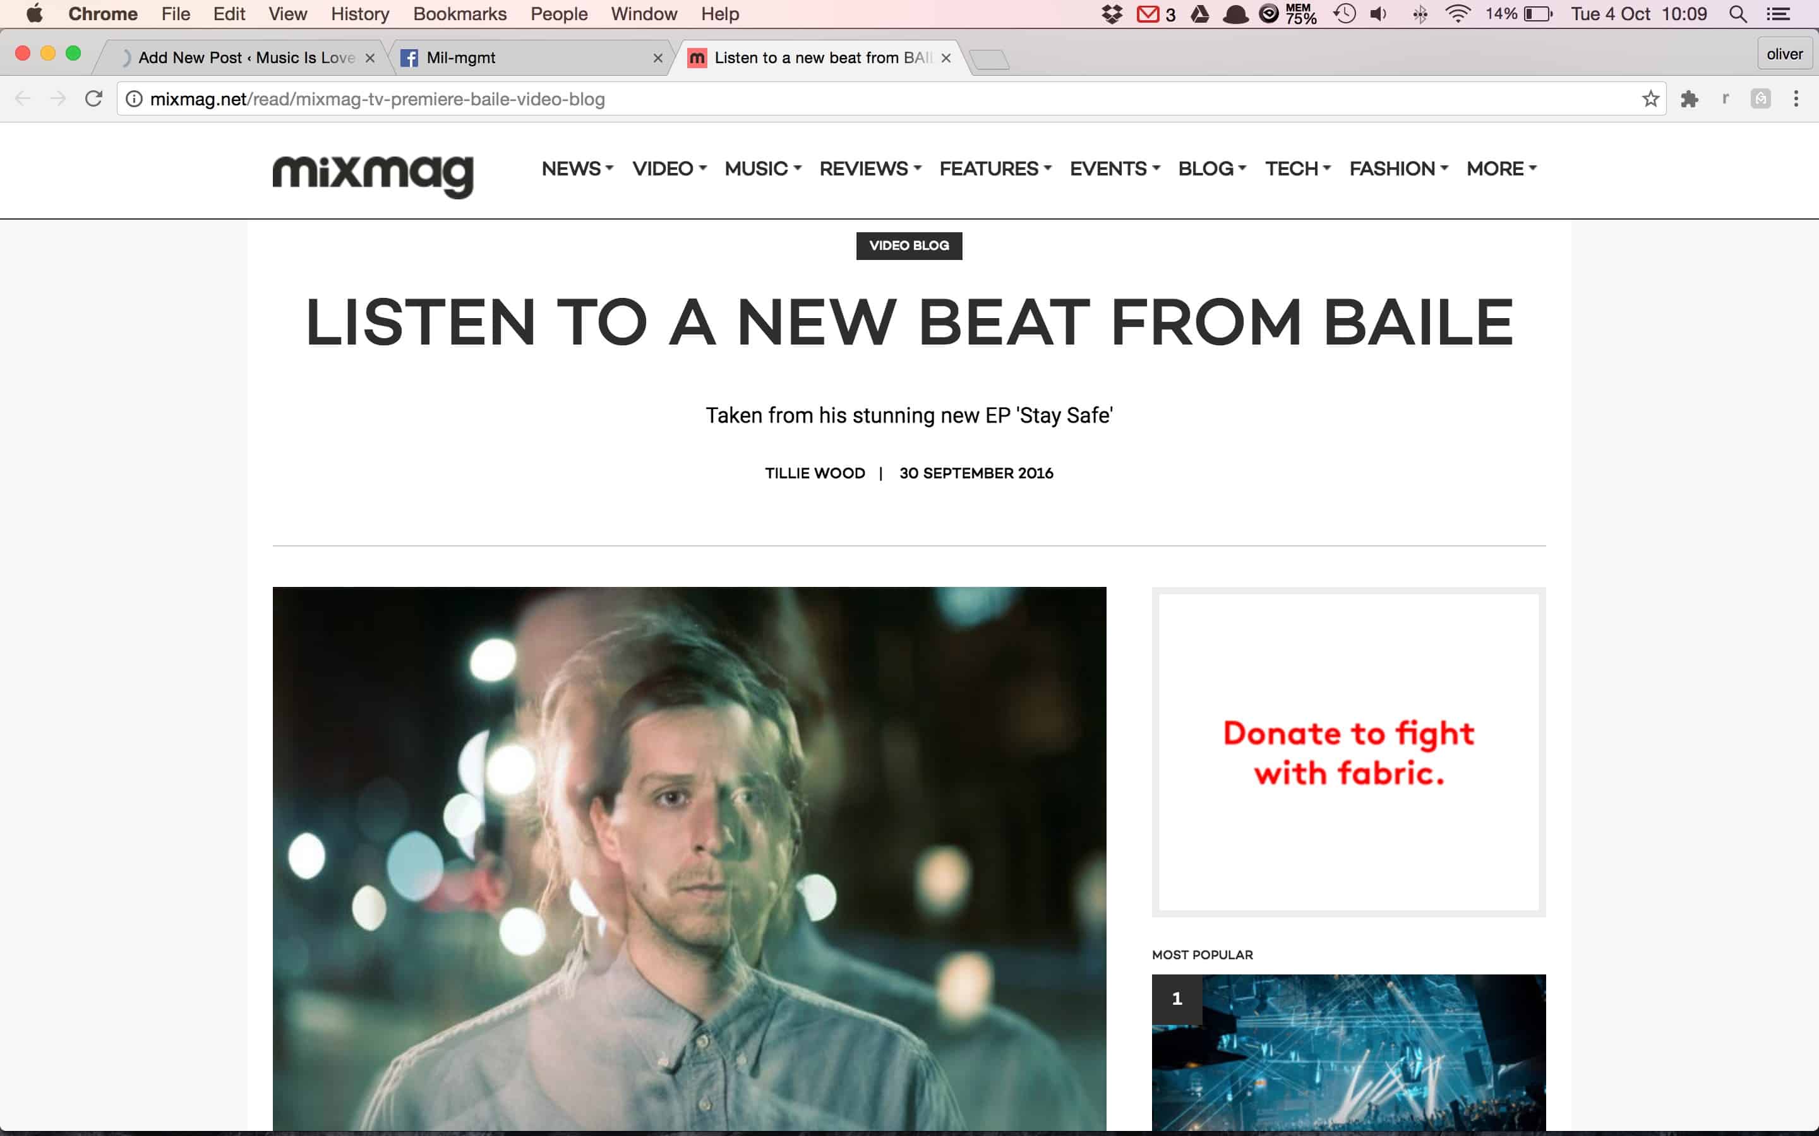Click the browser forward arrow
Image resolution: width=1819 pixels, height=1136 pixels.
tap(58, 98)
